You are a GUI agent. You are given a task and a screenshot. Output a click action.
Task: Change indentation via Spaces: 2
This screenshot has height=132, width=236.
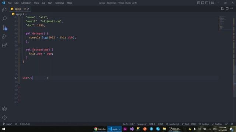142,124
